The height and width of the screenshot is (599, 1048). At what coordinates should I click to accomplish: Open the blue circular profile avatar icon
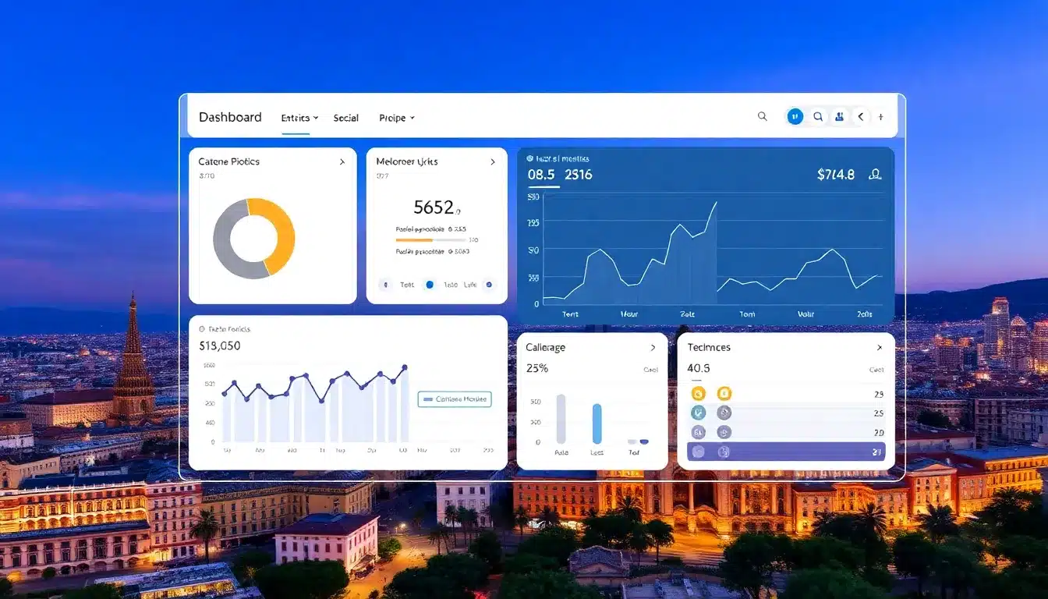(x=795, y=115)
